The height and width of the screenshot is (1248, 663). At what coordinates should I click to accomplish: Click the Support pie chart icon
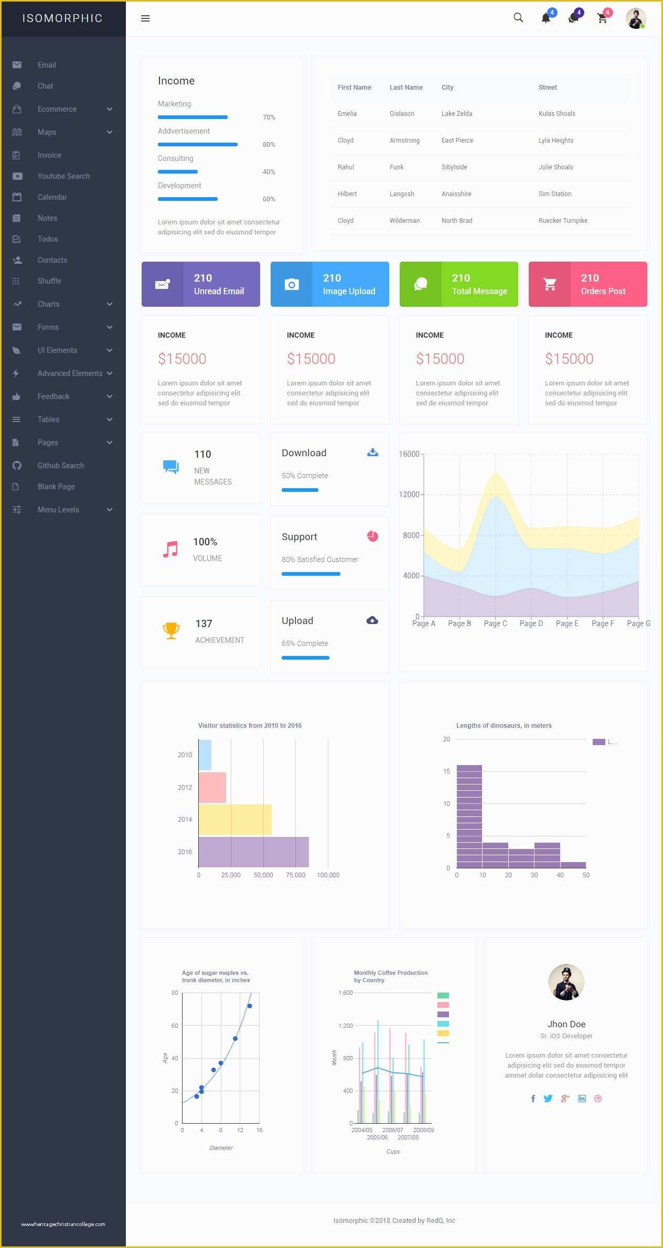point(372,536)
